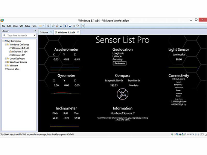
Task: Click the Gyrometer heading
Action: click(x=66, y=75)
